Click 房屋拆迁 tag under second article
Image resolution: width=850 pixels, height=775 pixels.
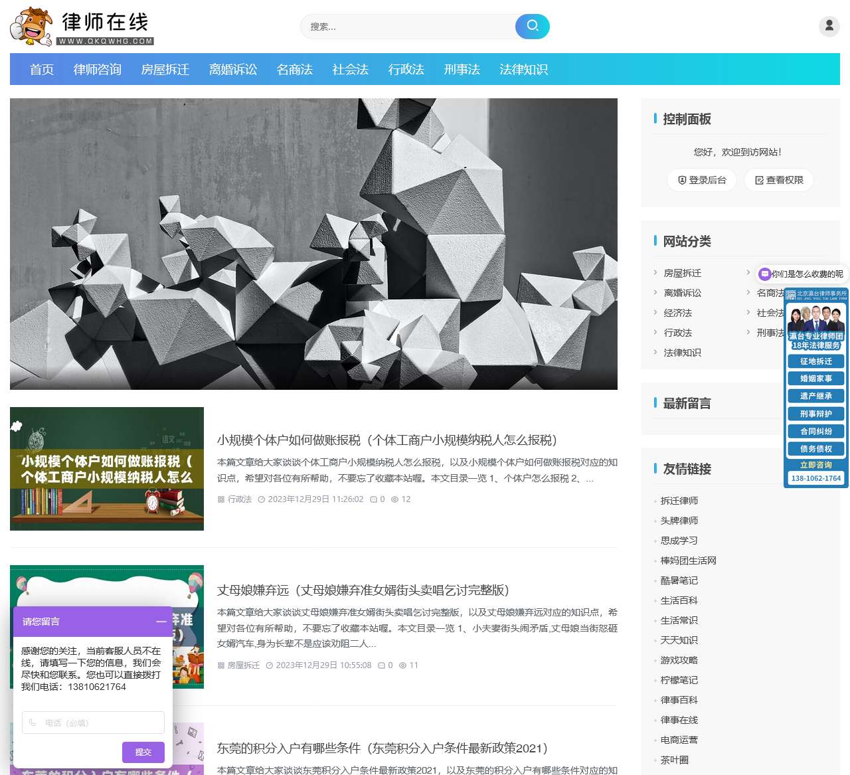[x=244, y=665]
